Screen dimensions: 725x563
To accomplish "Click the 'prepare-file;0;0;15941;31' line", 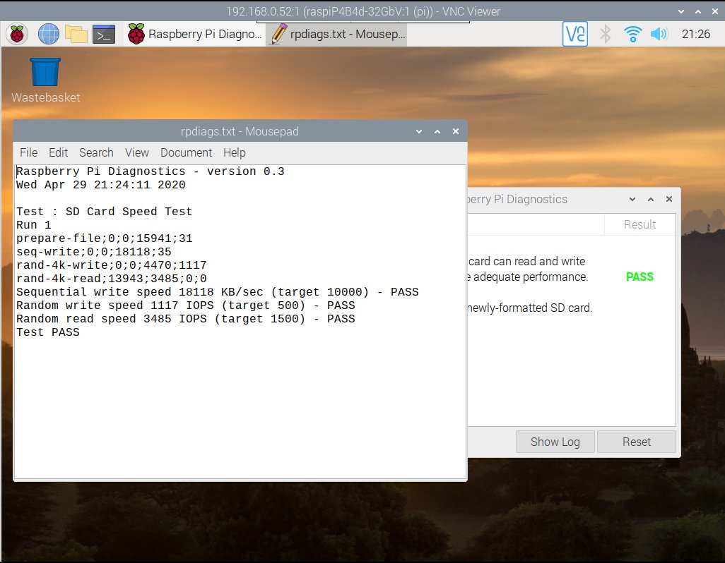I will [x=104, y=238].
